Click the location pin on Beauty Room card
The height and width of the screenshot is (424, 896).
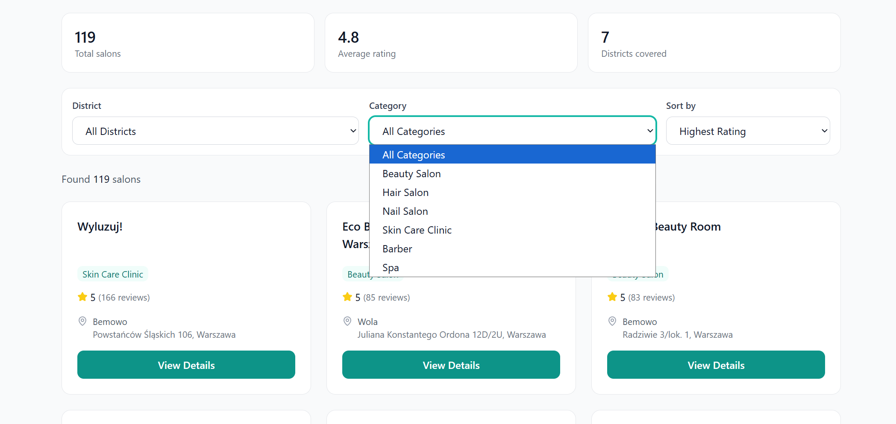click(x=612, y=321)
